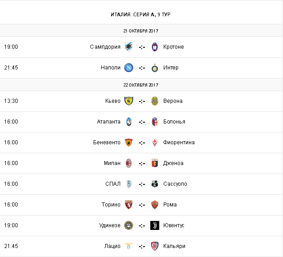The image size is (283, 257).
Task: Click the Inter club logo
Action: coord(155,68)
